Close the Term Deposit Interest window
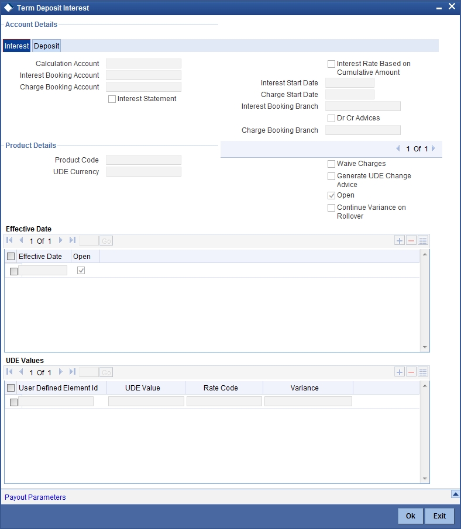Screen dimensions: 461x529 pyautogui.click(x=452, y=6)
